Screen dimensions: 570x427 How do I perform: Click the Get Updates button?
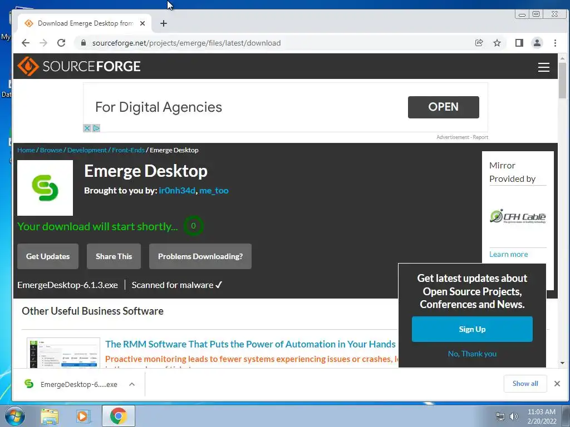(x=48, y=256)
